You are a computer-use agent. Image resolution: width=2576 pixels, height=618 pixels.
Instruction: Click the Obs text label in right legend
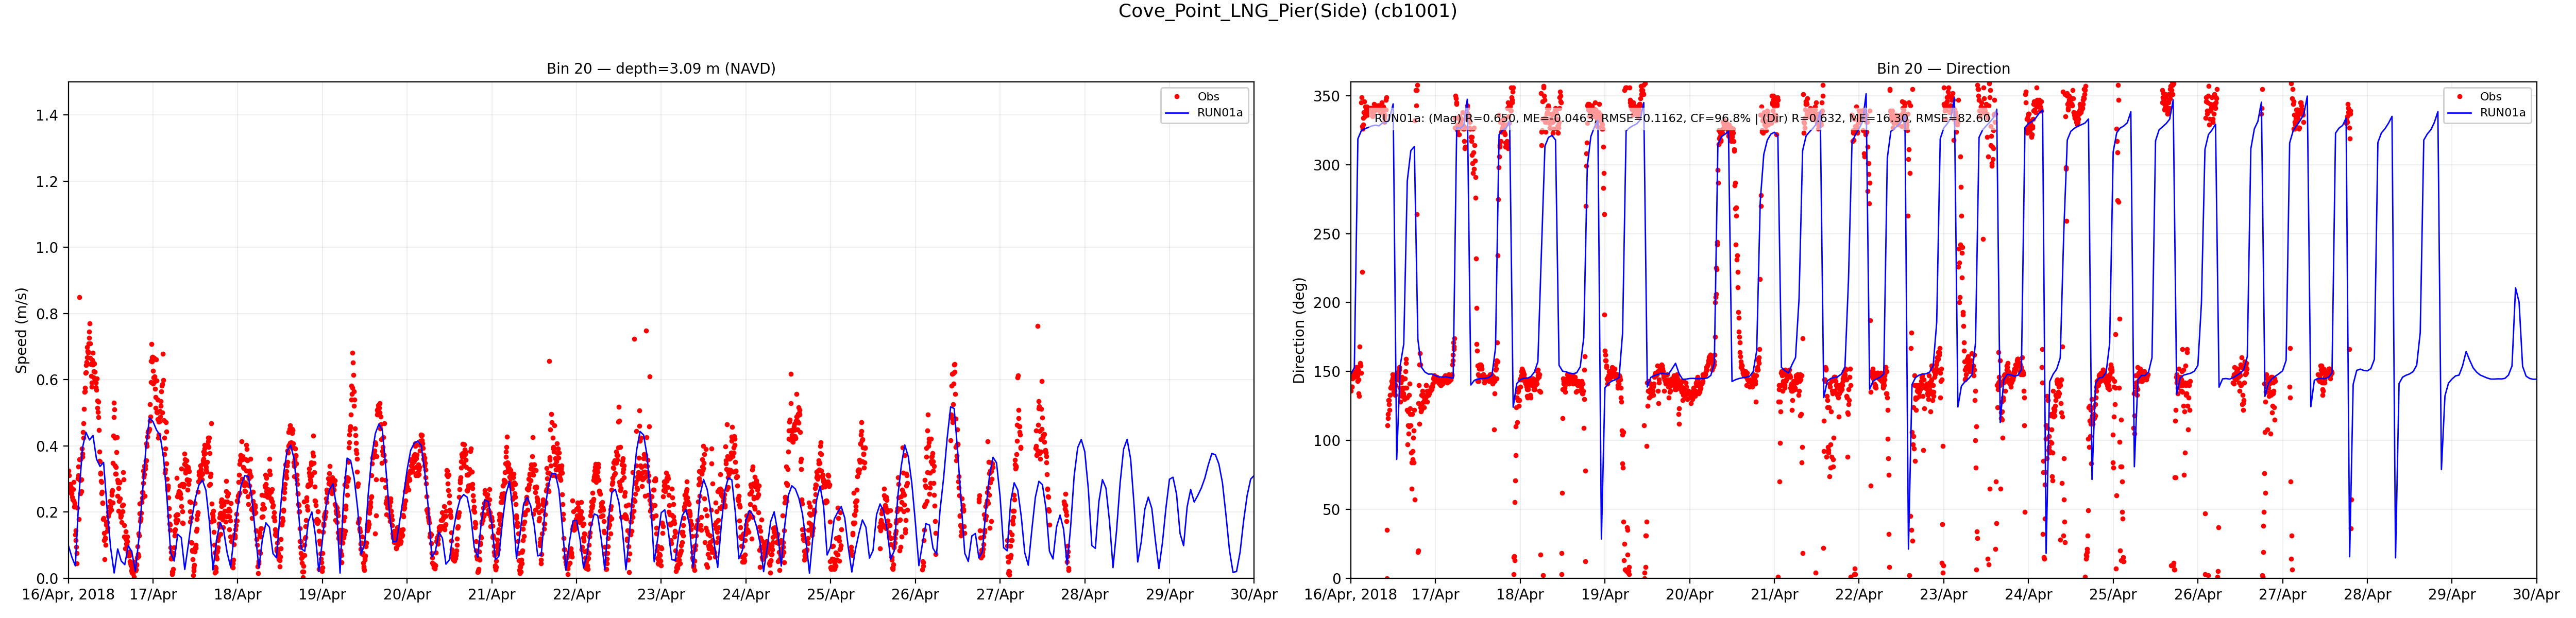tap(2490, 97)
